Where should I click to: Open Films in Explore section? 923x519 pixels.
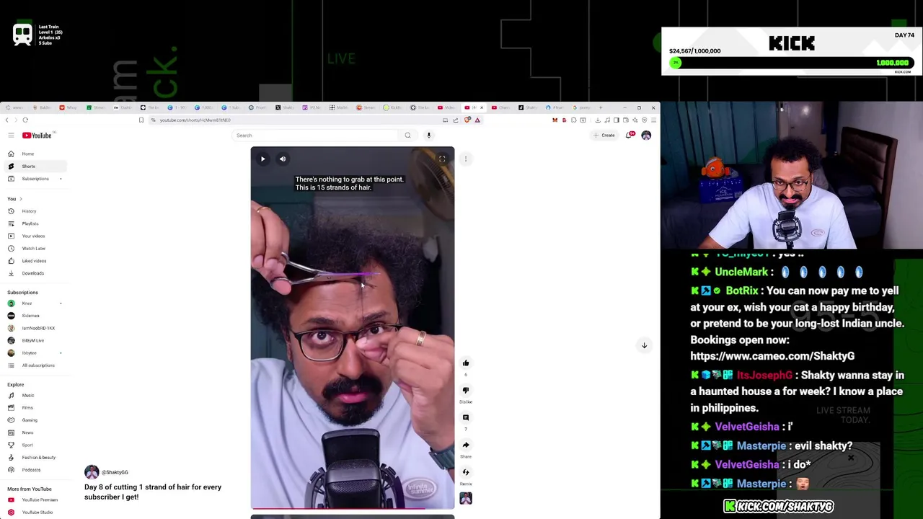pos(34,408)
